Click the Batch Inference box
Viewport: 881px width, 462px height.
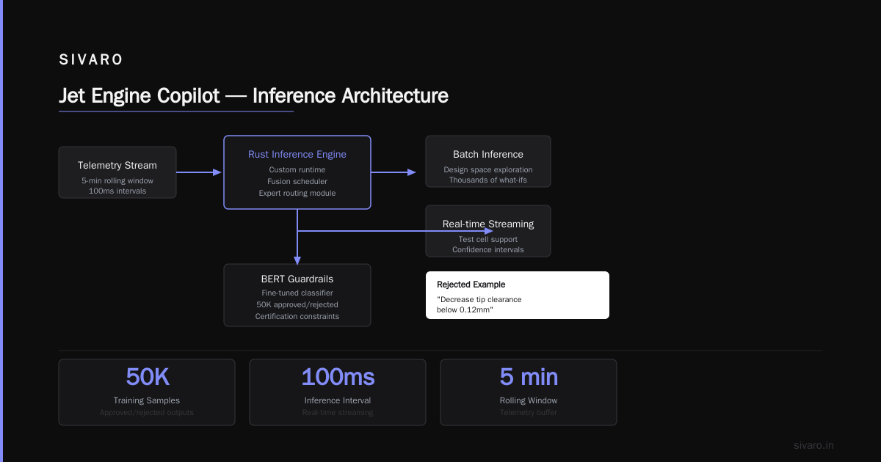(488, 161)
